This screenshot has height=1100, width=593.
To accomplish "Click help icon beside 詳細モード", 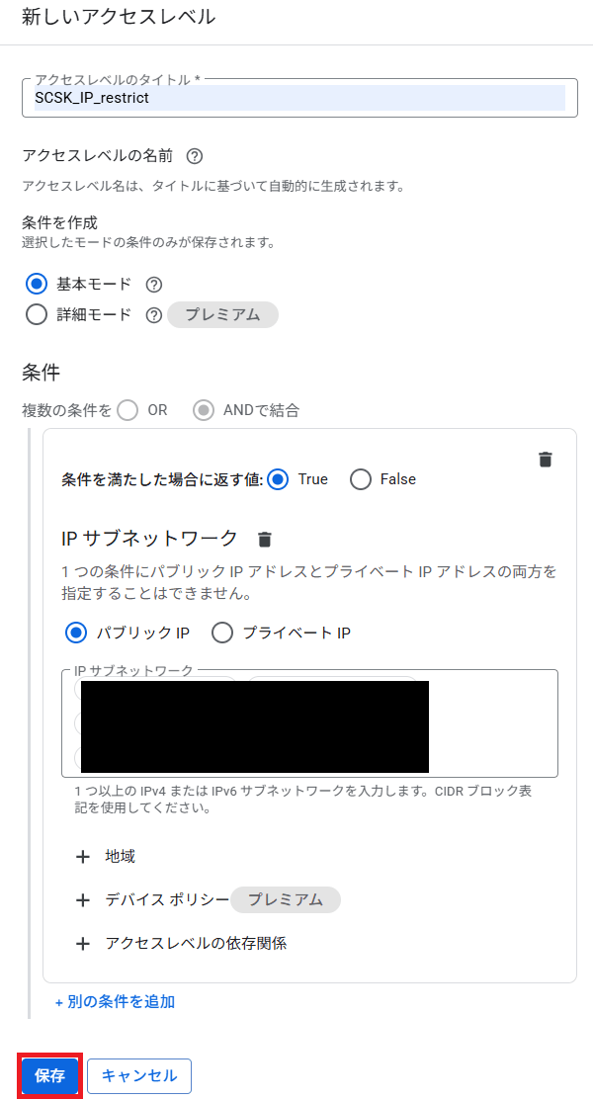I will [153, 315].
